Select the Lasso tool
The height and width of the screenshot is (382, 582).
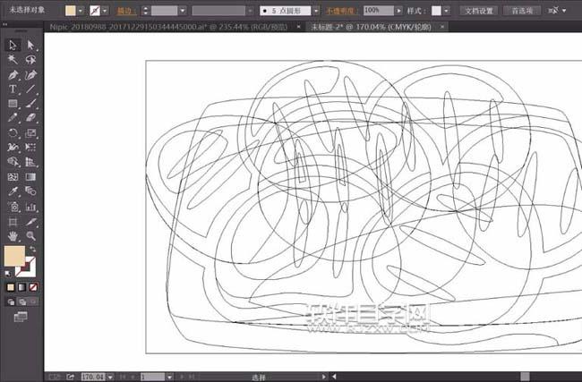30,60
